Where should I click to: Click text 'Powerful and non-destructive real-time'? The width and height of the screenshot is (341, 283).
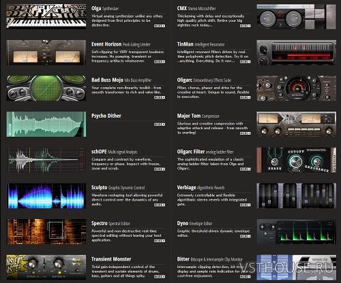(x=124, y=231)
